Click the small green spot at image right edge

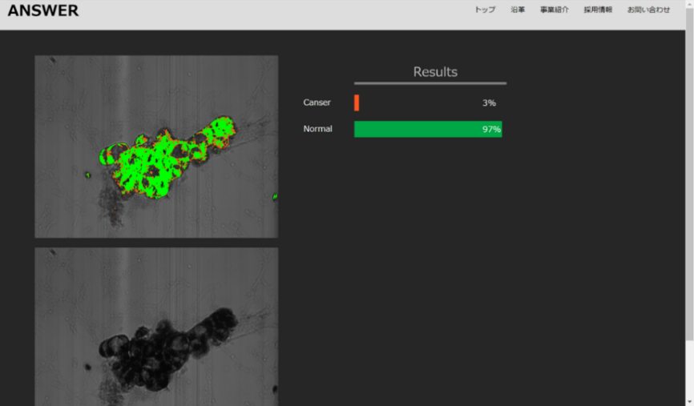pyautogui.click(x=275, y=195)
